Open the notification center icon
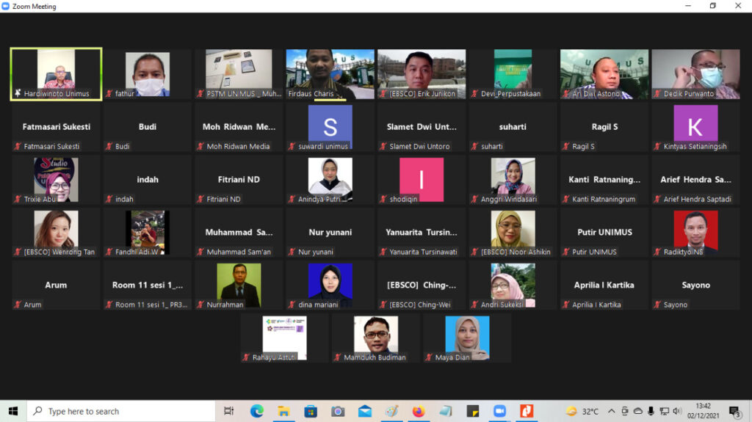Image resolution: width=752 pixels, height=422 pixels. pos(734,411)
